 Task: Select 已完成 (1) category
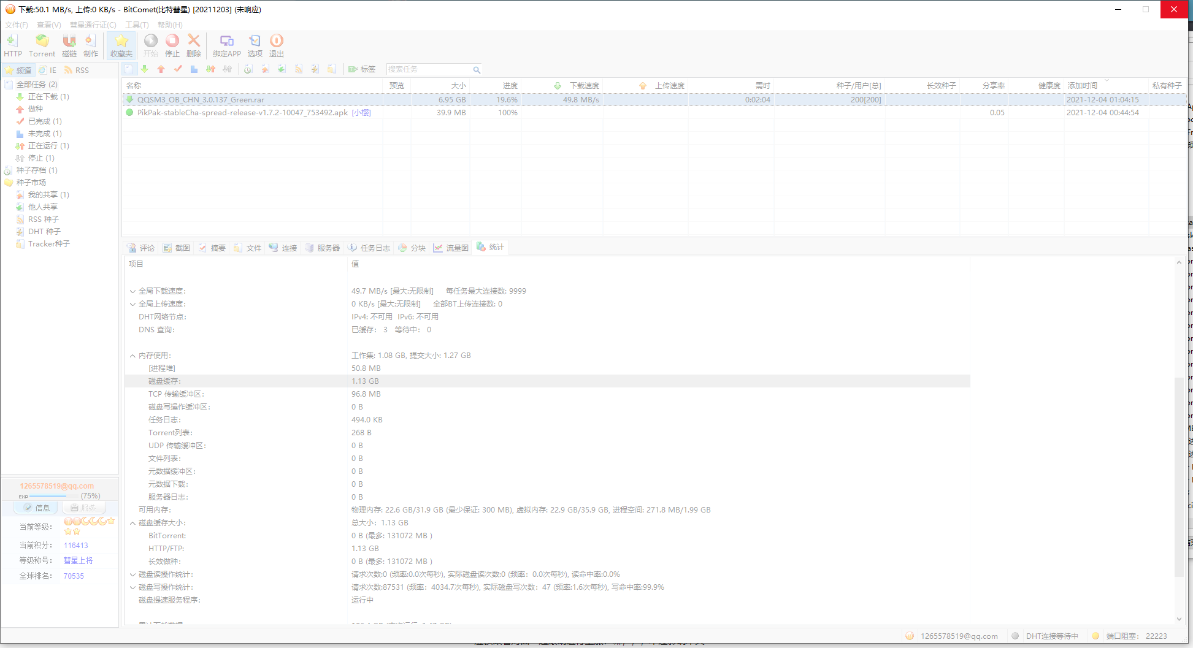[x=45, y=121]
